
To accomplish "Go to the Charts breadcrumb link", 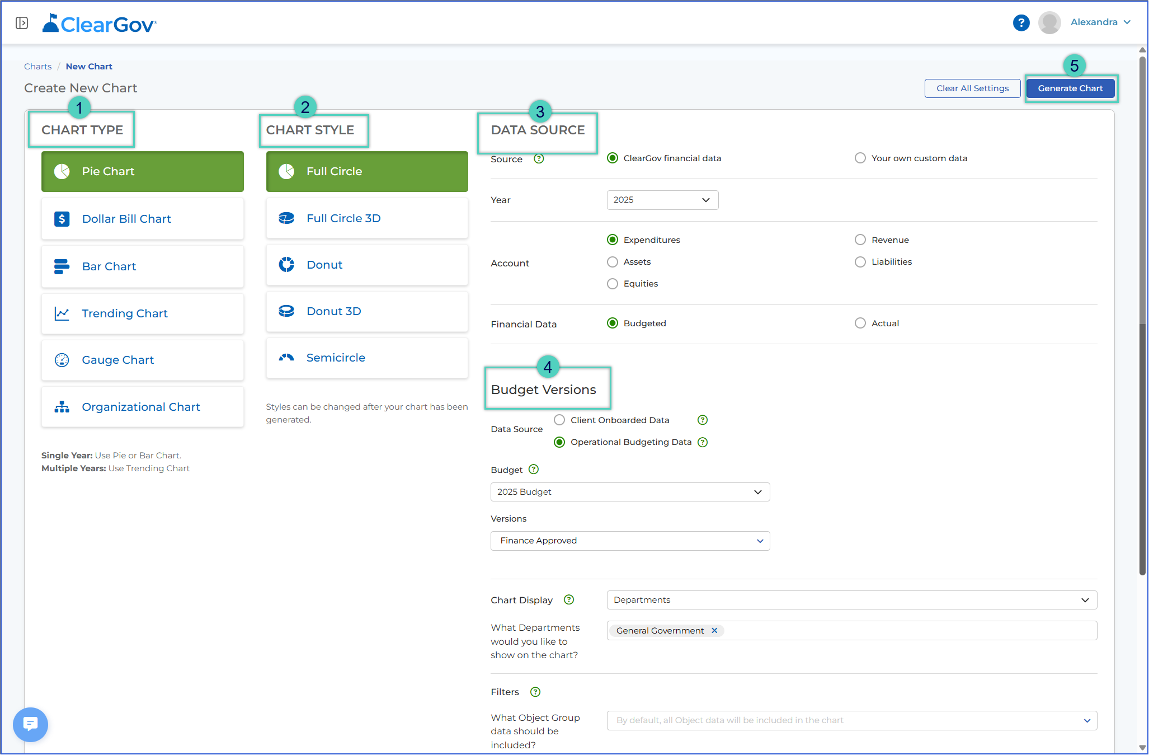I will click(37, 67).
